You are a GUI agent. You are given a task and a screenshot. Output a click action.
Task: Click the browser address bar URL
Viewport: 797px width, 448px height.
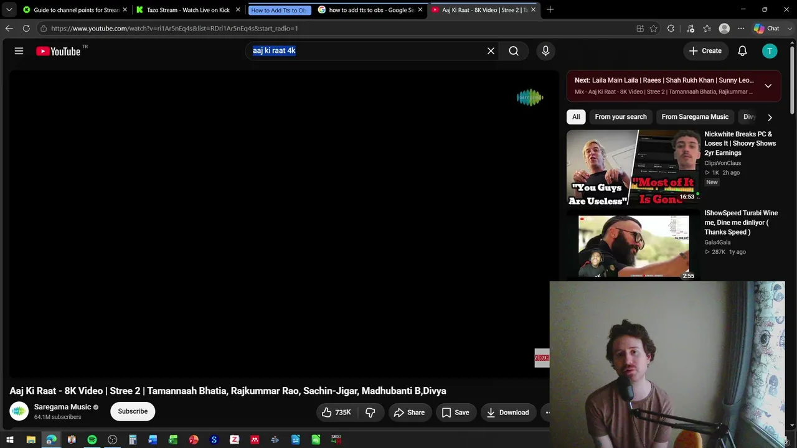(x=174, y=28)
